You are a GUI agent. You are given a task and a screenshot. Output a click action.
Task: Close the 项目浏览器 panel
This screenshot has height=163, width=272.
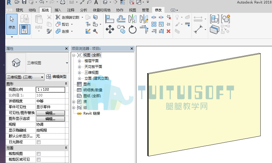(x=132, y=49)
